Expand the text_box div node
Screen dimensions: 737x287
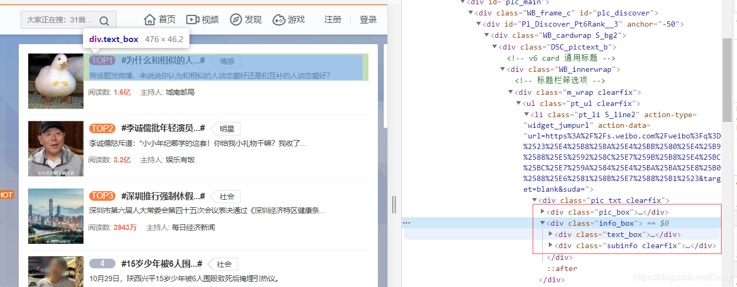pyautogui.click(x=551, y=234)
